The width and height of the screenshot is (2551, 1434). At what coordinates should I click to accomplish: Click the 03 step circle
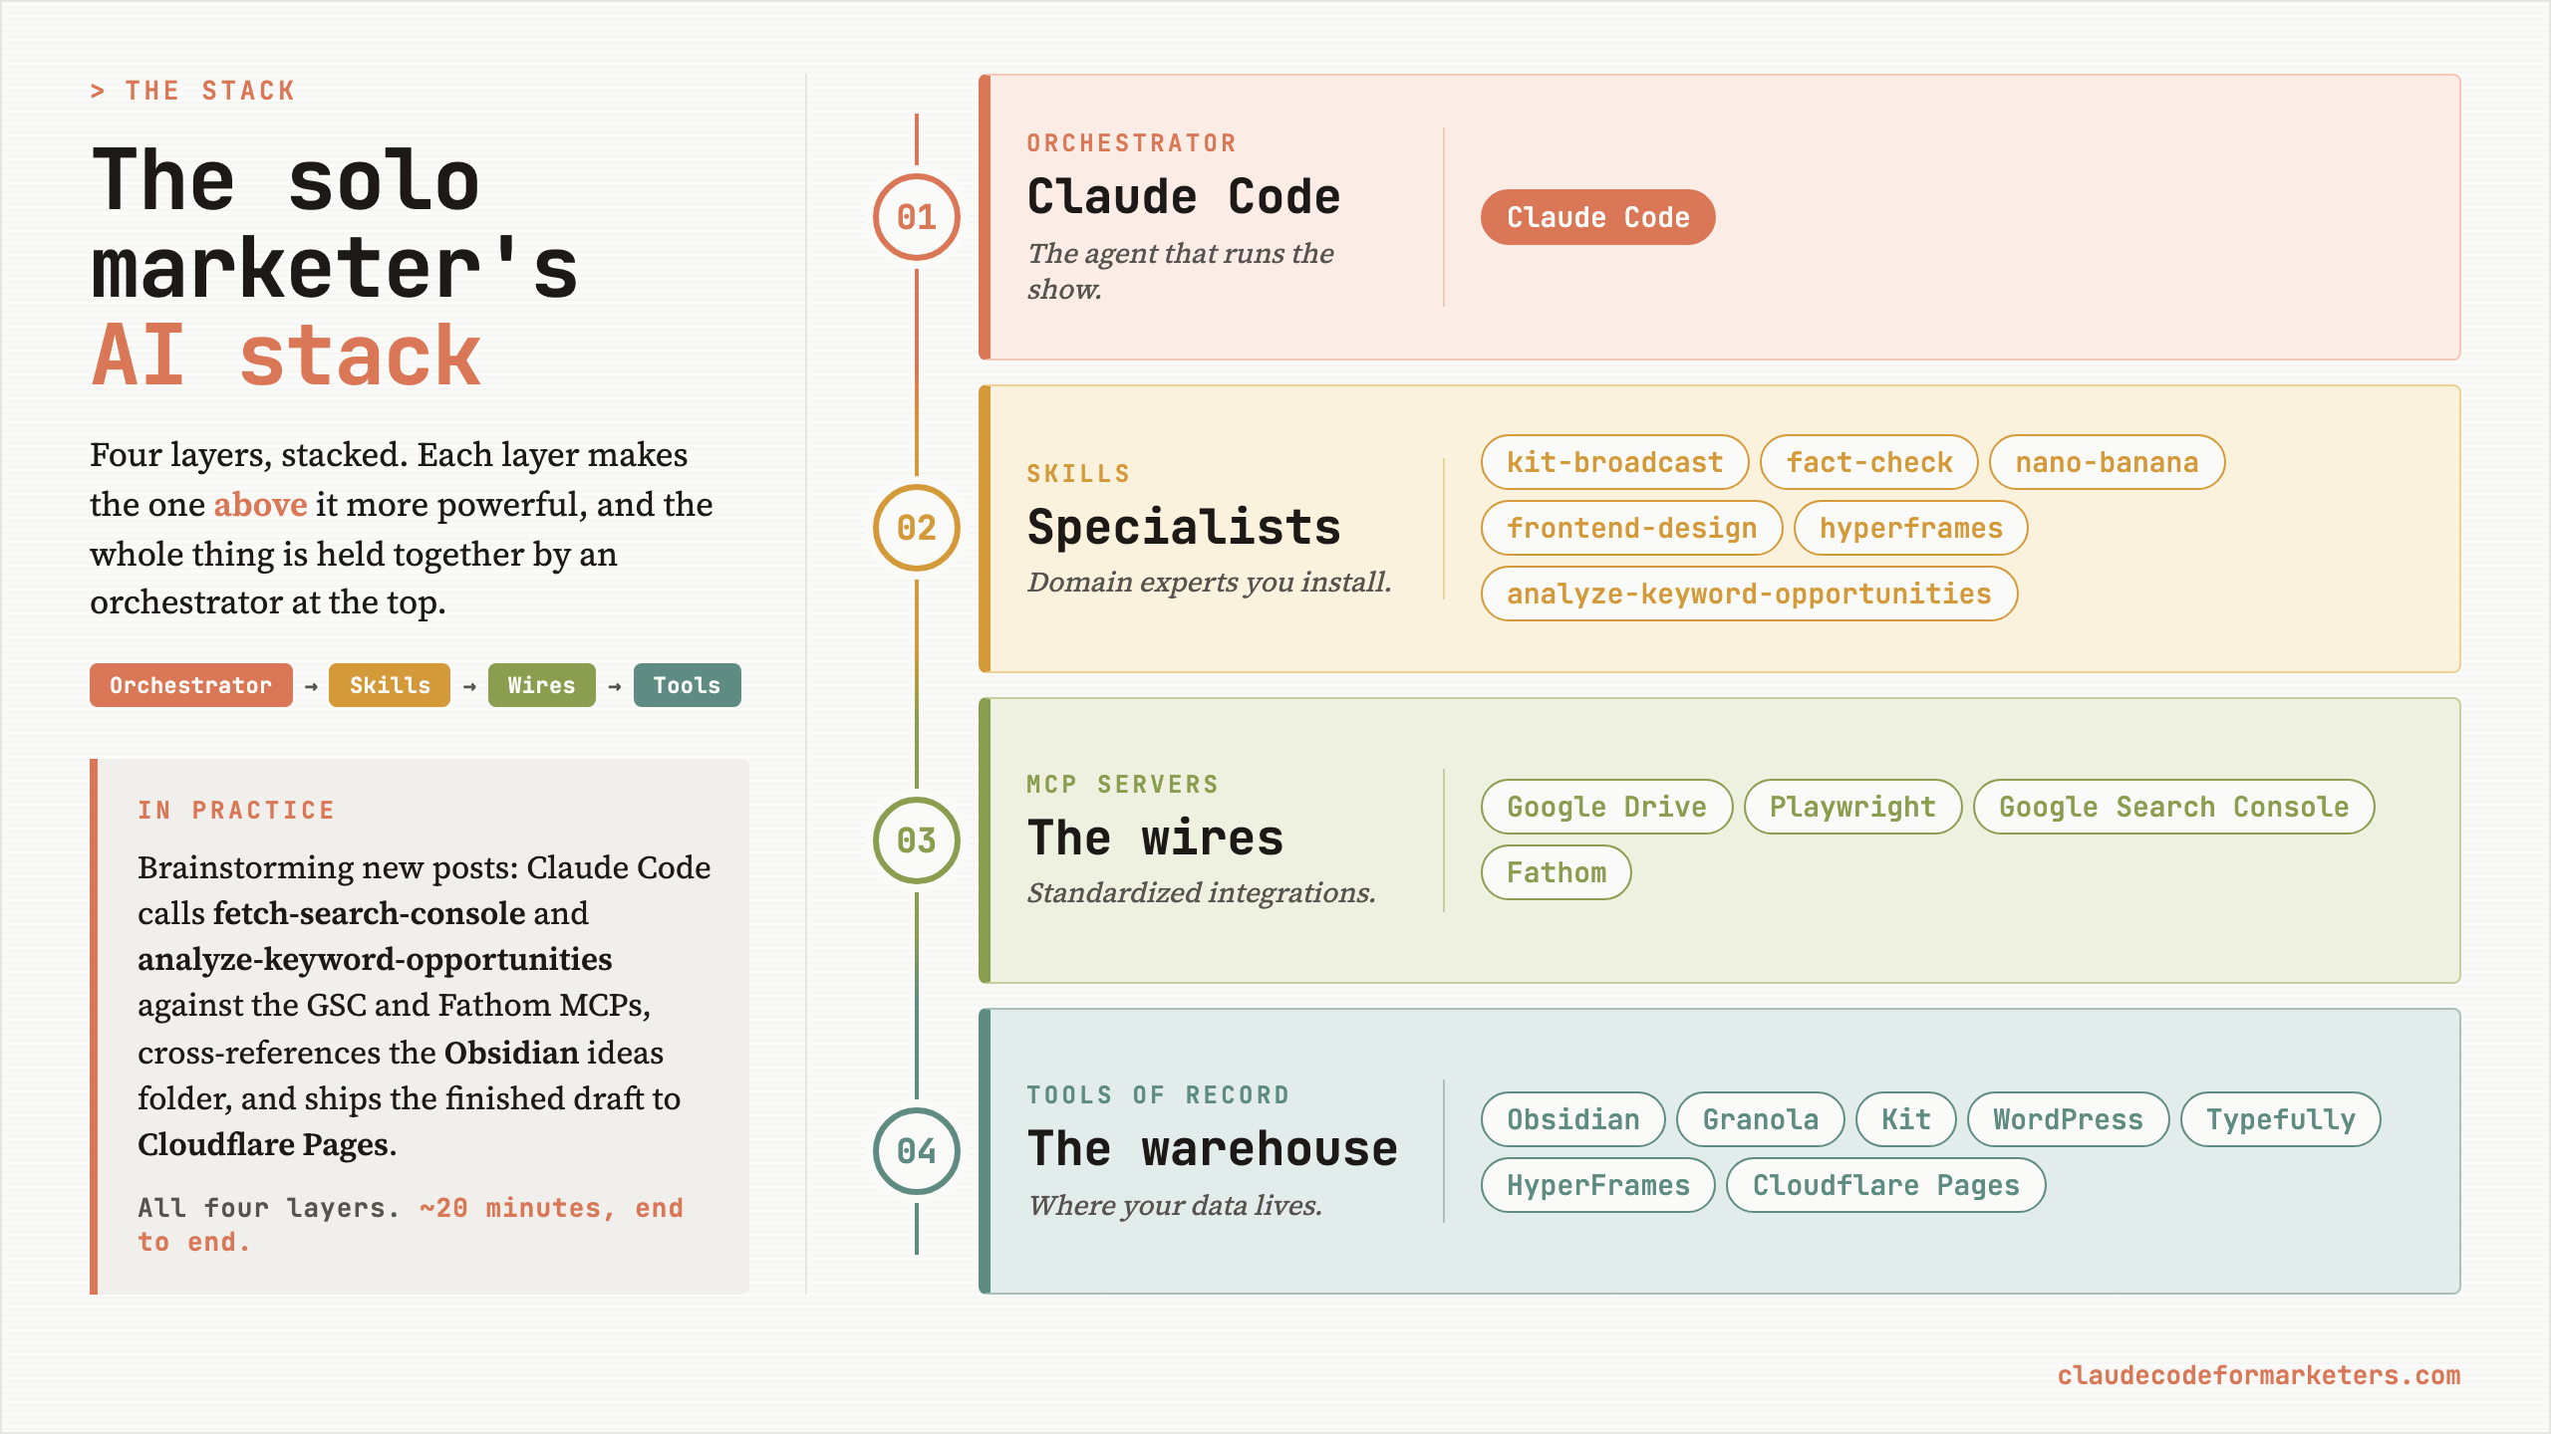(916, 840)
